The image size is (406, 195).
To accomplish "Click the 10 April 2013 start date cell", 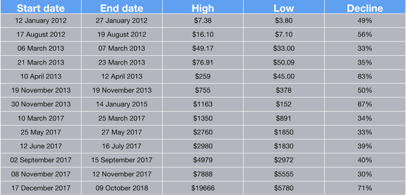I will point(41,76).
